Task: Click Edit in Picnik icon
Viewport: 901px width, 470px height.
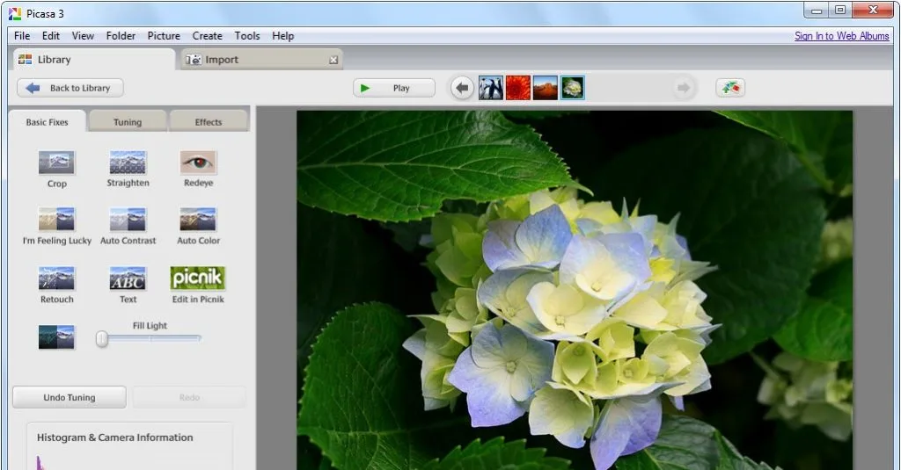Action: coord(198,278)
